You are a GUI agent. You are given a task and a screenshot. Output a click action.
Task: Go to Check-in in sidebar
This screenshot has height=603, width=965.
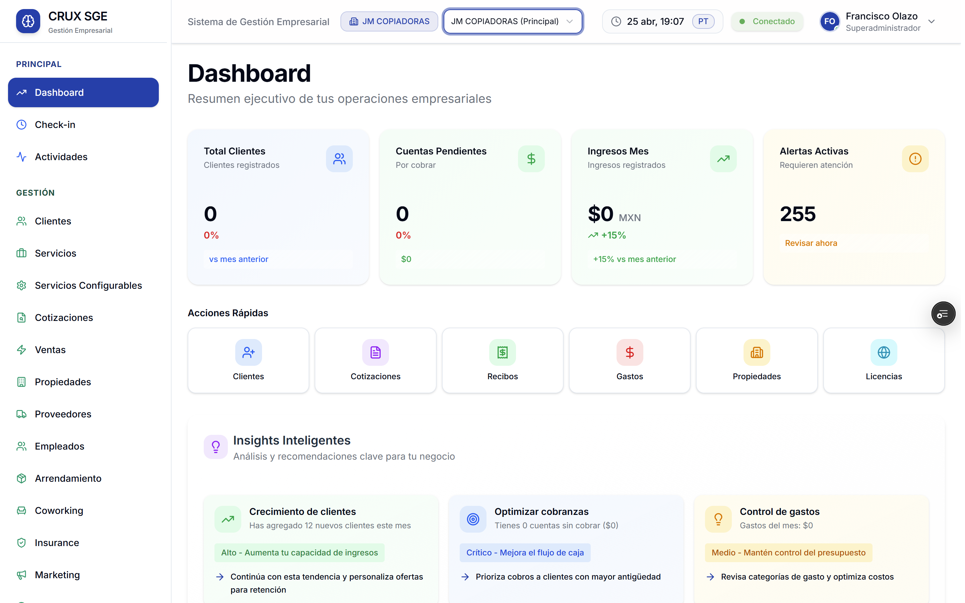click(55, 125)
